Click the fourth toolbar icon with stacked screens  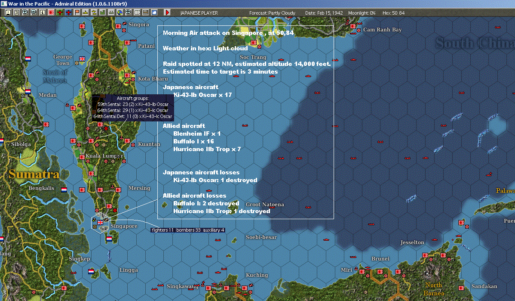coord(34,12)
